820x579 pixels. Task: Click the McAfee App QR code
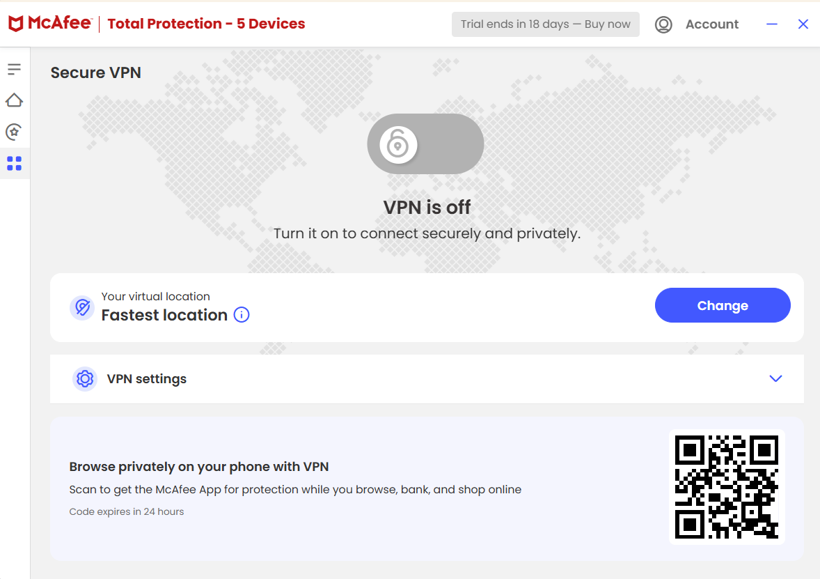pos(727,486)
